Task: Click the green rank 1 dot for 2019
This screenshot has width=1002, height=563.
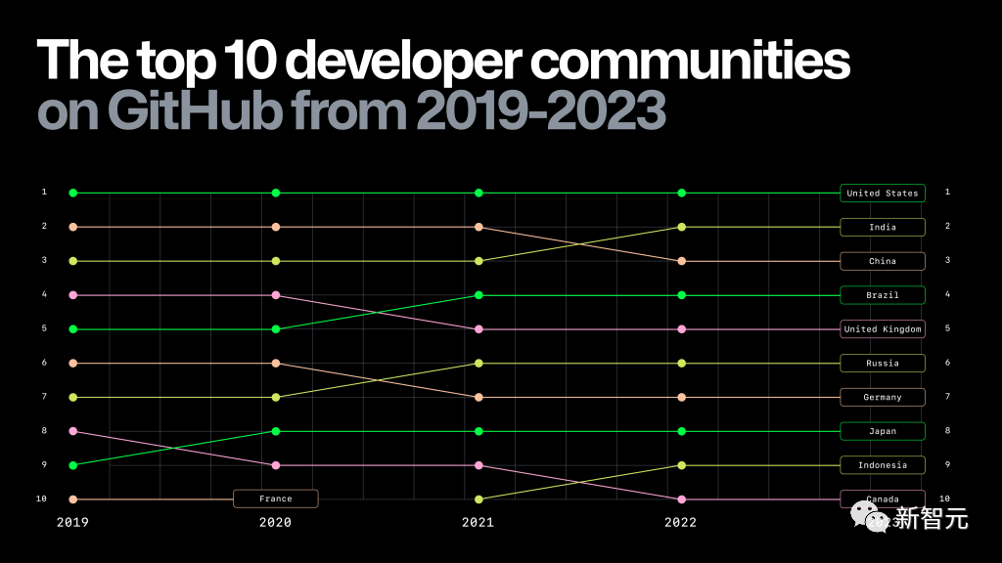Action: [73, 194]
